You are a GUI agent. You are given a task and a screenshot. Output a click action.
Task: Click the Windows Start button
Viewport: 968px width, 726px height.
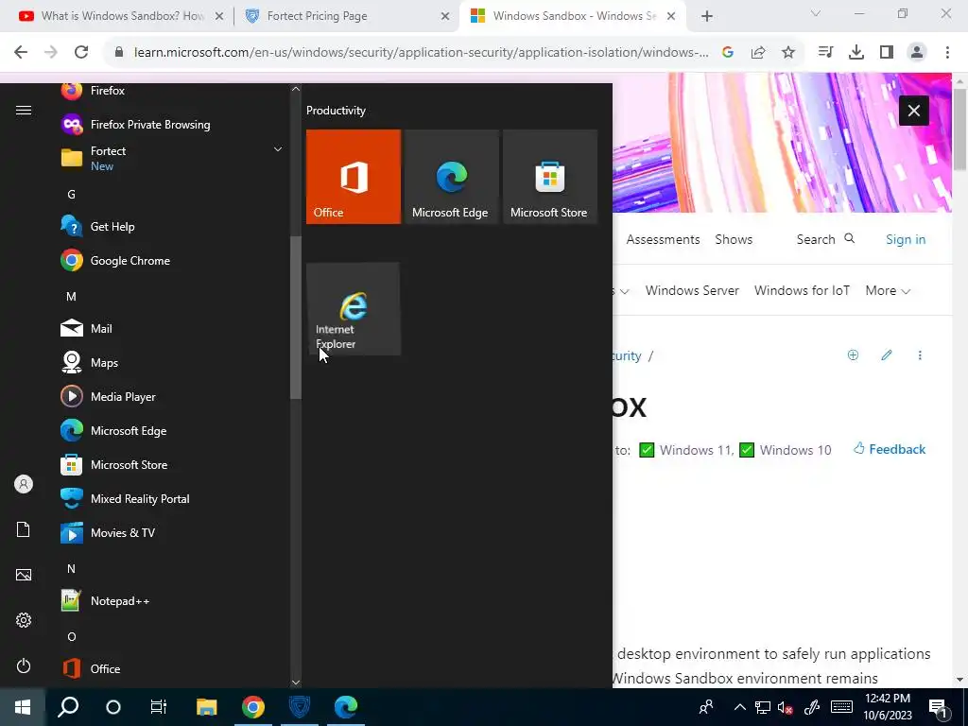click(23, 707)
